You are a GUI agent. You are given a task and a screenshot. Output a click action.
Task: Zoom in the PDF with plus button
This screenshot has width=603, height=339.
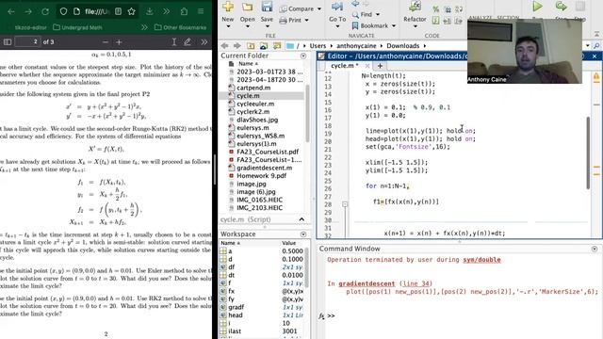(119, 41)
